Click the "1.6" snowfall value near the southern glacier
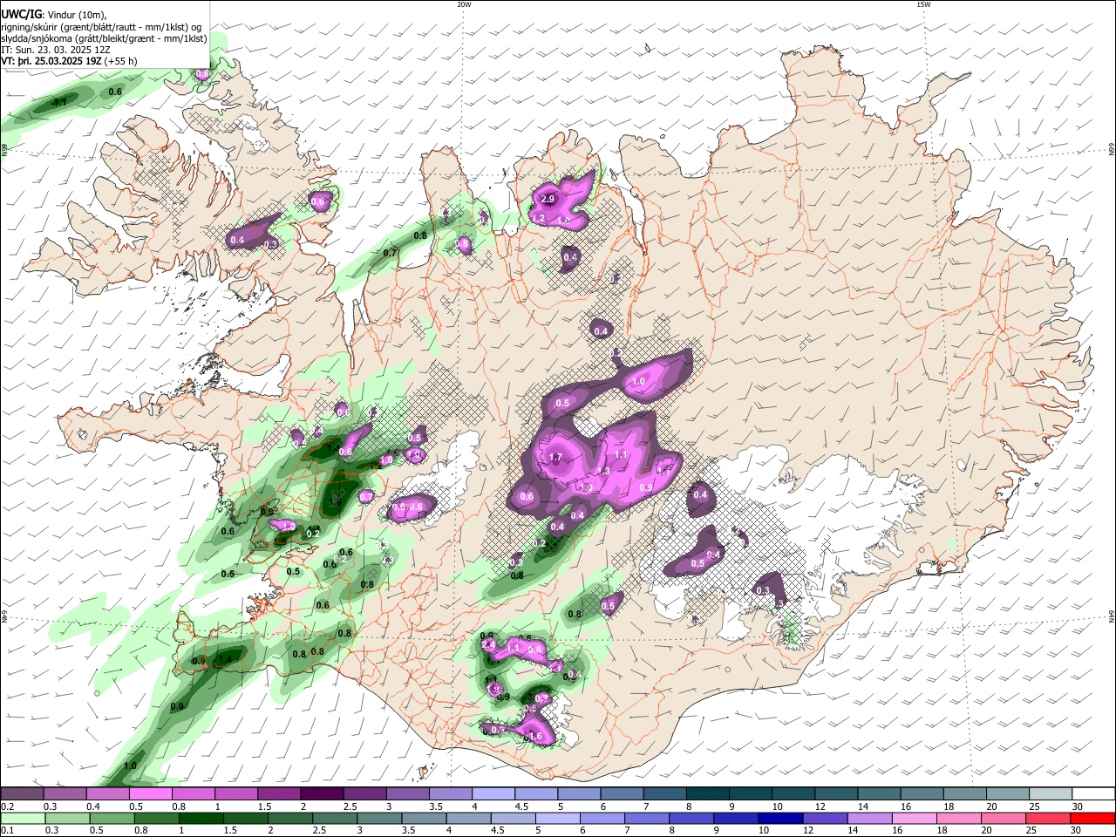The width and height of the screenshot is (1116, 837). (x=536, y=737)
